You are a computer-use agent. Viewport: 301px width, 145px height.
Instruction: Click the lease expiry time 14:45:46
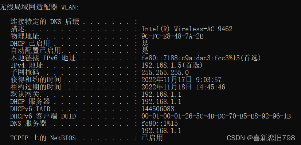click(x=210, y=87)
